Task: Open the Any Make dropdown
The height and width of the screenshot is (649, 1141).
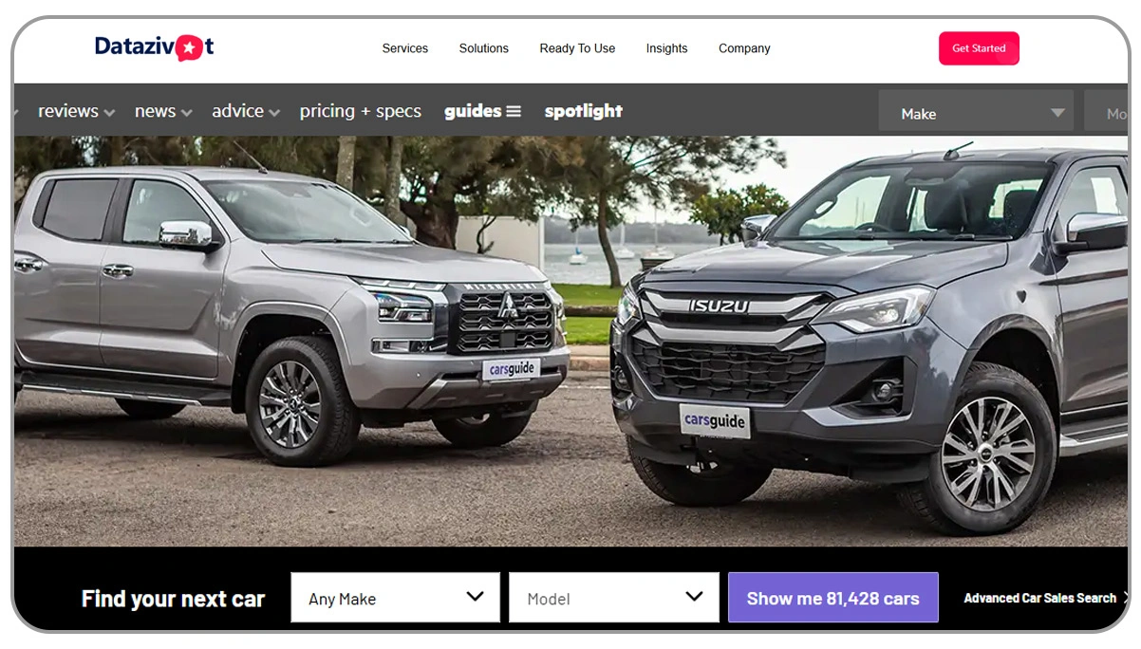Action: 395,598
